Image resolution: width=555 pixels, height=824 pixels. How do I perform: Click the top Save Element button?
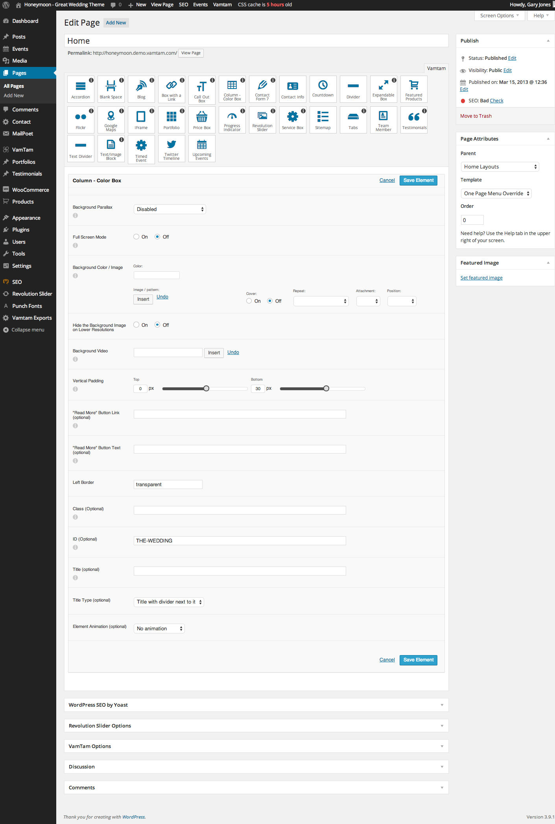click(418, 180)
